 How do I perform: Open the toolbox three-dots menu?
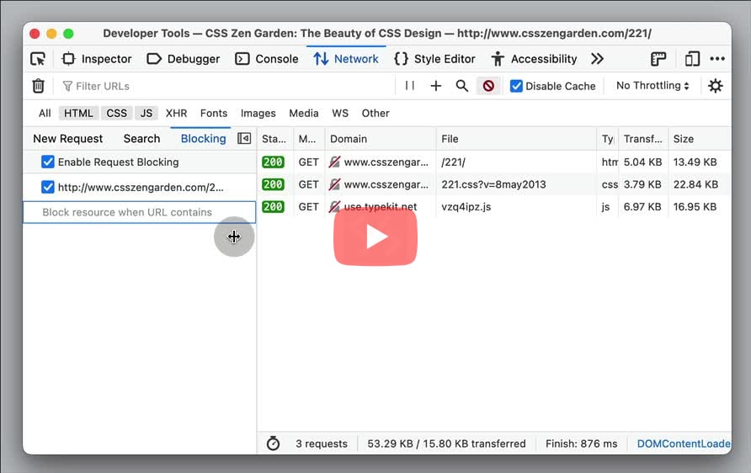pyautogui.click(x=717, y=59)
